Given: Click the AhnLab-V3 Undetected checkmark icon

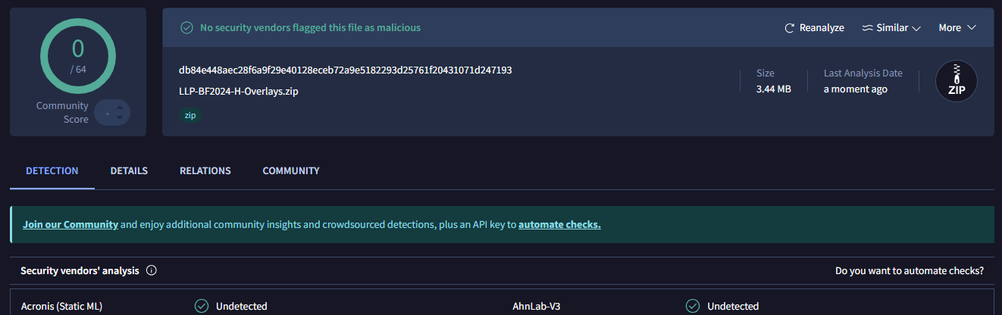Looking at the screenshot, I should pyautogui.click(x=693, y=306).
